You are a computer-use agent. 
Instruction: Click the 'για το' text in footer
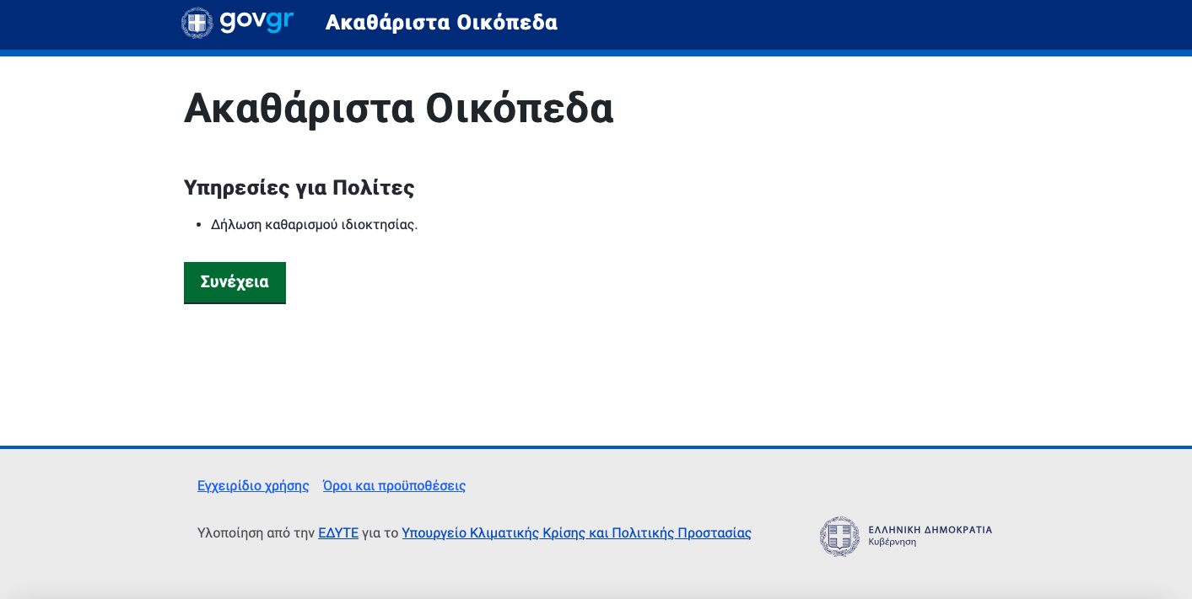380,533
